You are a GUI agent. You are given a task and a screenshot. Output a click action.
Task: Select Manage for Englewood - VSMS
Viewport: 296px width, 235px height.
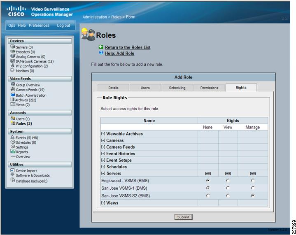[253, 180]
